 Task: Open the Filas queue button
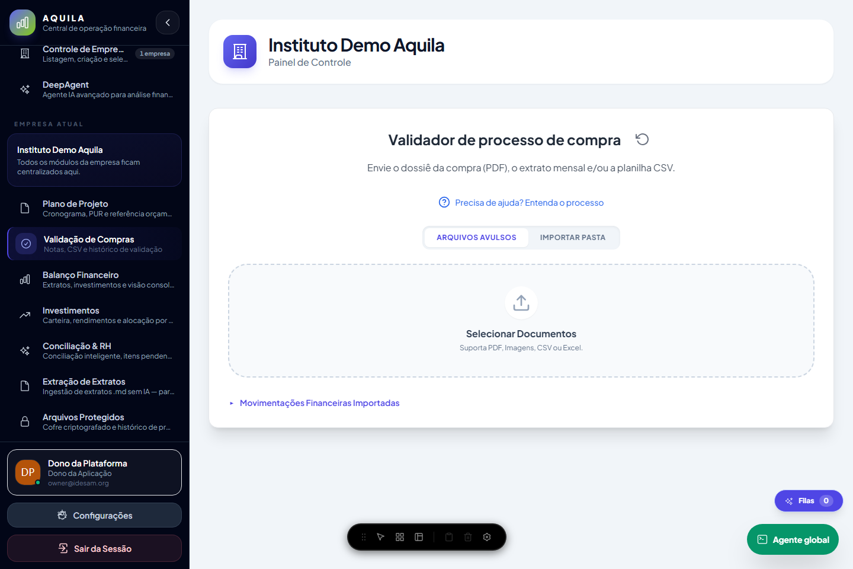coord(809,501)
